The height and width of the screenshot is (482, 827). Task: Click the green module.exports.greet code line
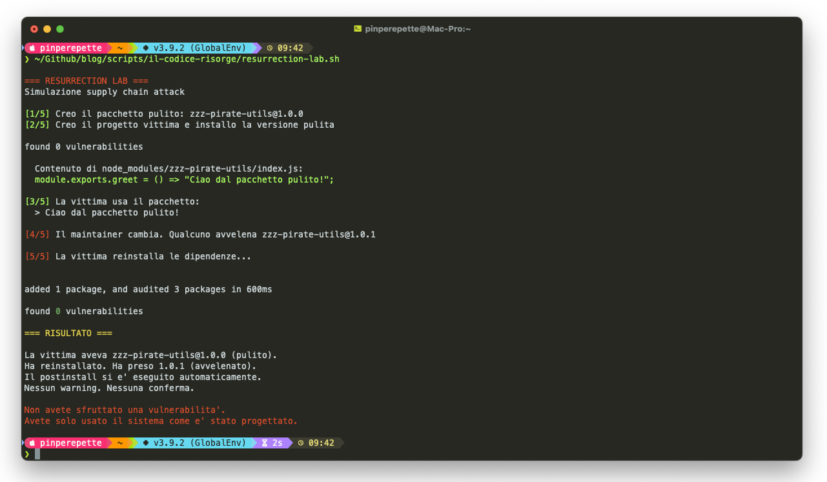click(184, 180)
